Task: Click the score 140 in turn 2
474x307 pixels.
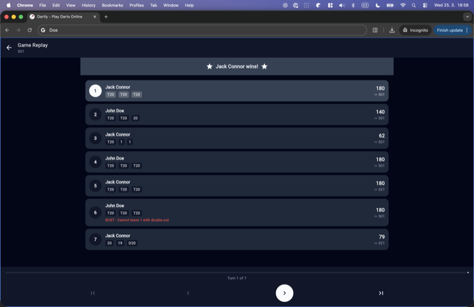Action: pos(380,112)
